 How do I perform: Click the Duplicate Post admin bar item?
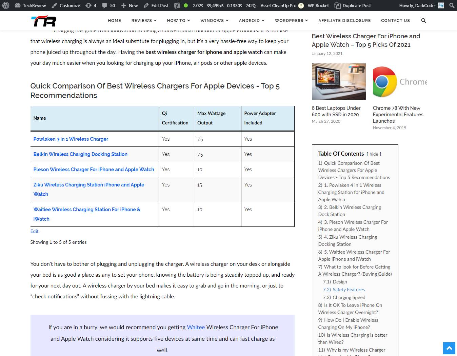tap(352, 5)
